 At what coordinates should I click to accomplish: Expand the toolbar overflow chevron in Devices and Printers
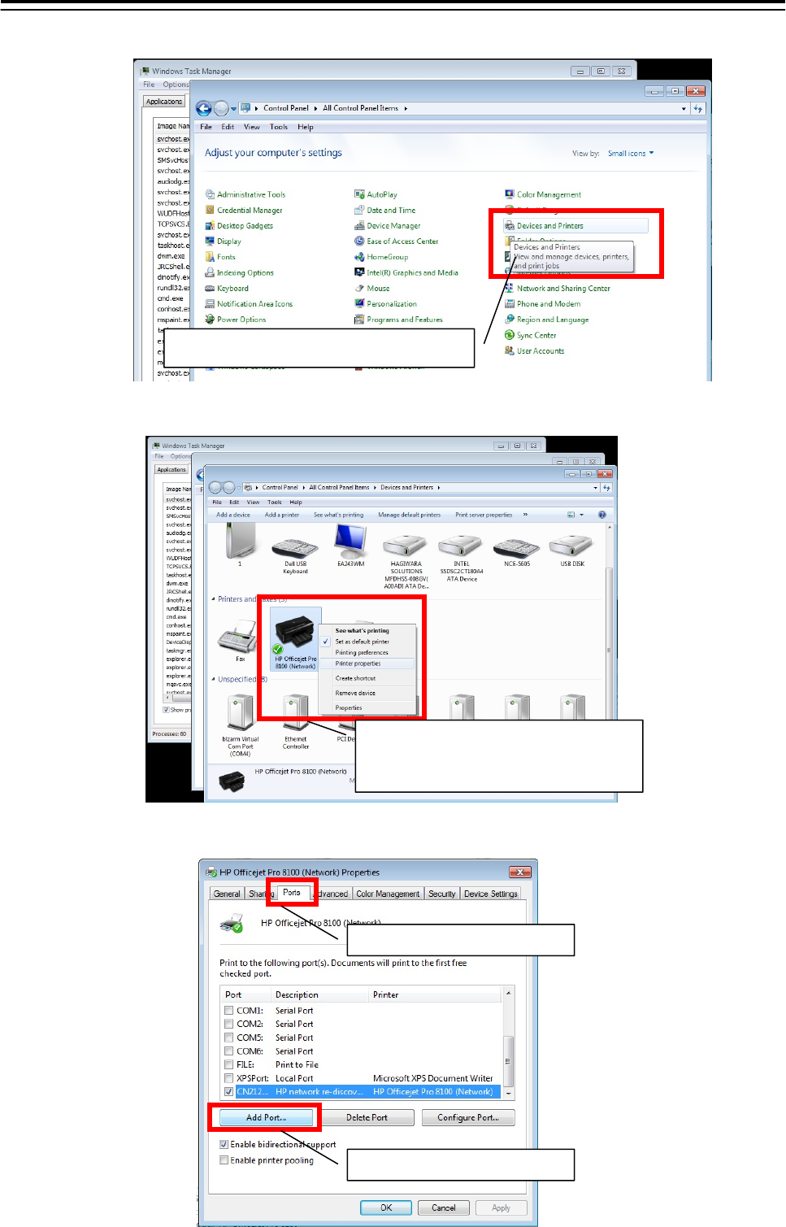525,515
